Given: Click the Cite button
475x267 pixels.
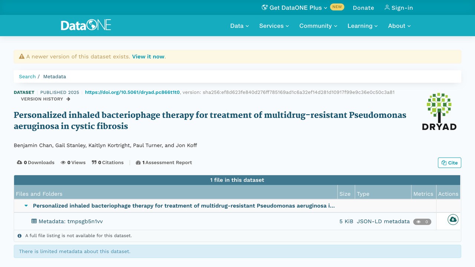Looking at the screenshot, I should (449, 163).
